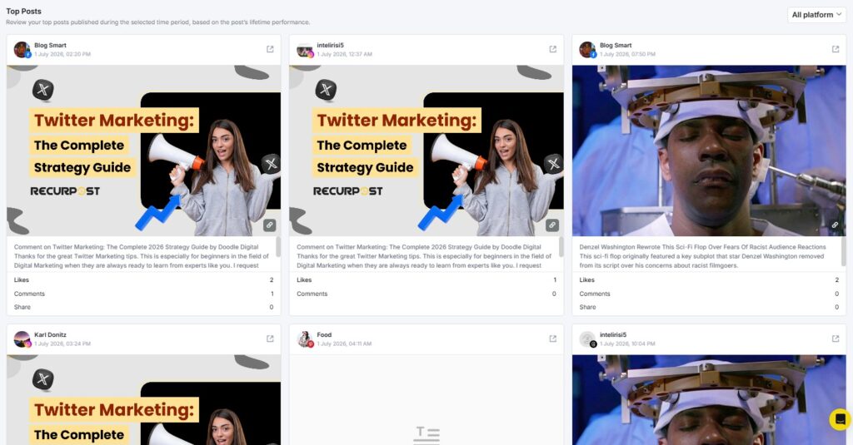
Task: Click timestamp 1 July 2026, 10:04 PM
Action: [x=627, y=344]
